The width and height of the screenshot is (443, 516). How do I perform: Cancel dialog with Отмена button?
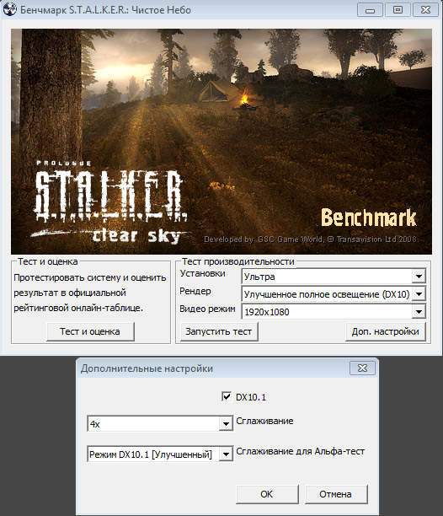[336, 494]
